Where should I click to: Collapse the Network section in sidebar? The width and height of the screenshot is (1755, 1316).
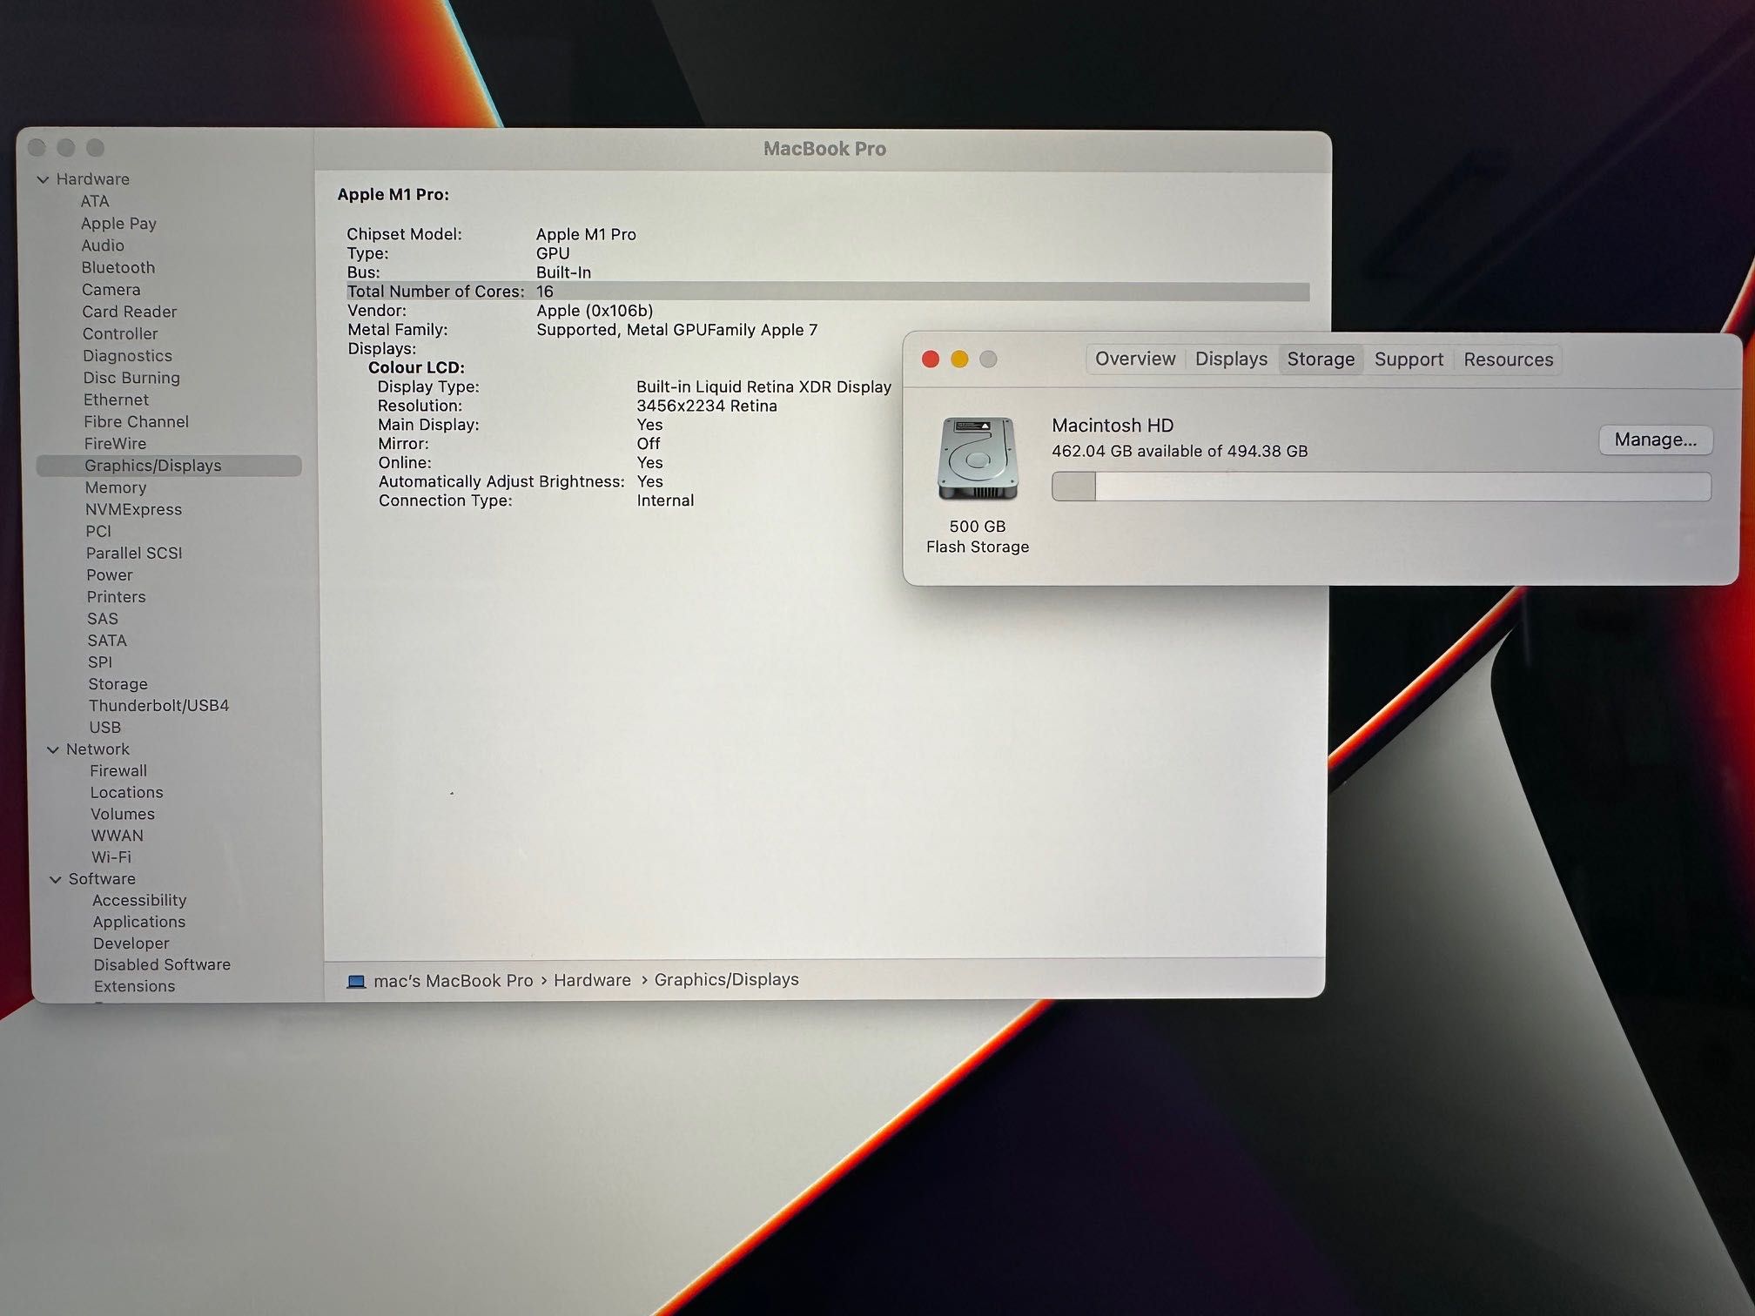[53, 749]
